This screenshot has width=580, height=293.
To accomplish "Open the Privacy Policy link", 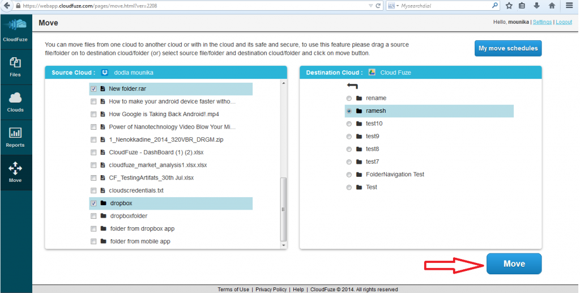I will 271,289.
